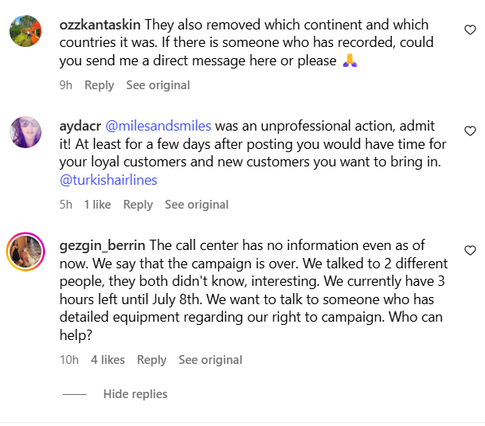Open aydacr's profile avatar

point(25,132)
